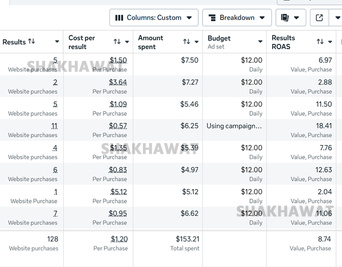Click the $5.12 cost per result value

[119, 192]
